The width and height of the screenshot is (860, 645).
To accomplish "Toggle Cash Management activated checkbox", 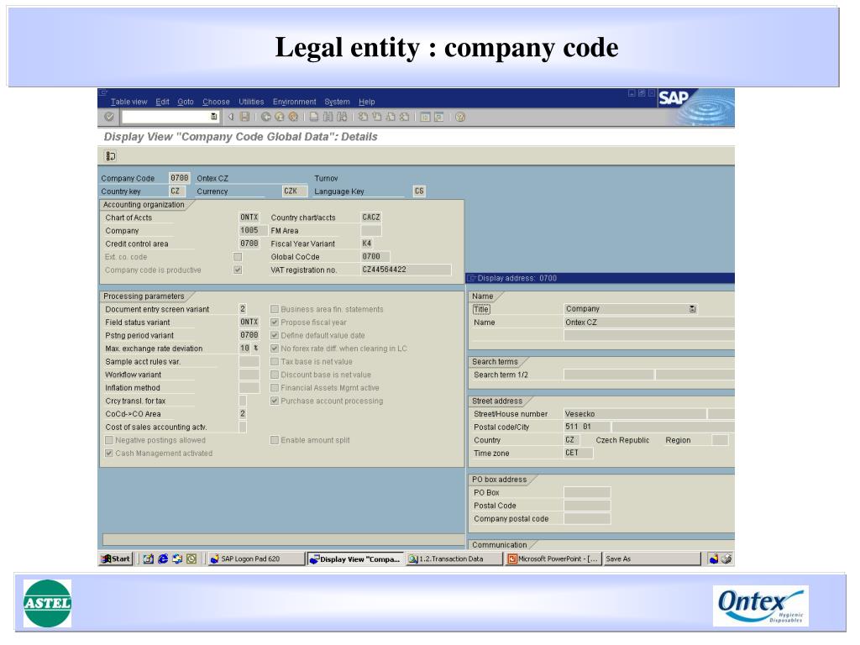I will click(x=109, y=453).
